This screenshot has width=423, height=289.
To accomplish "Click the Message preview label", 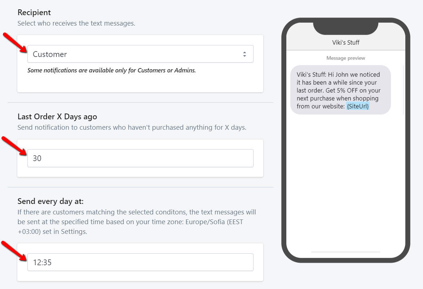I will [x=345, y=58].
